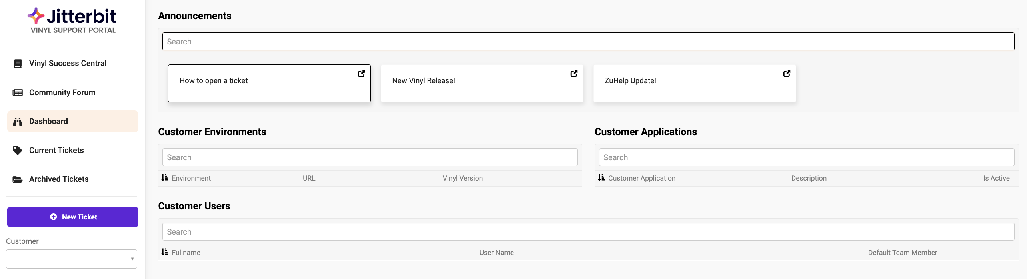
Task: Click sort icon beside Environment column
Action: pos(165,178)
